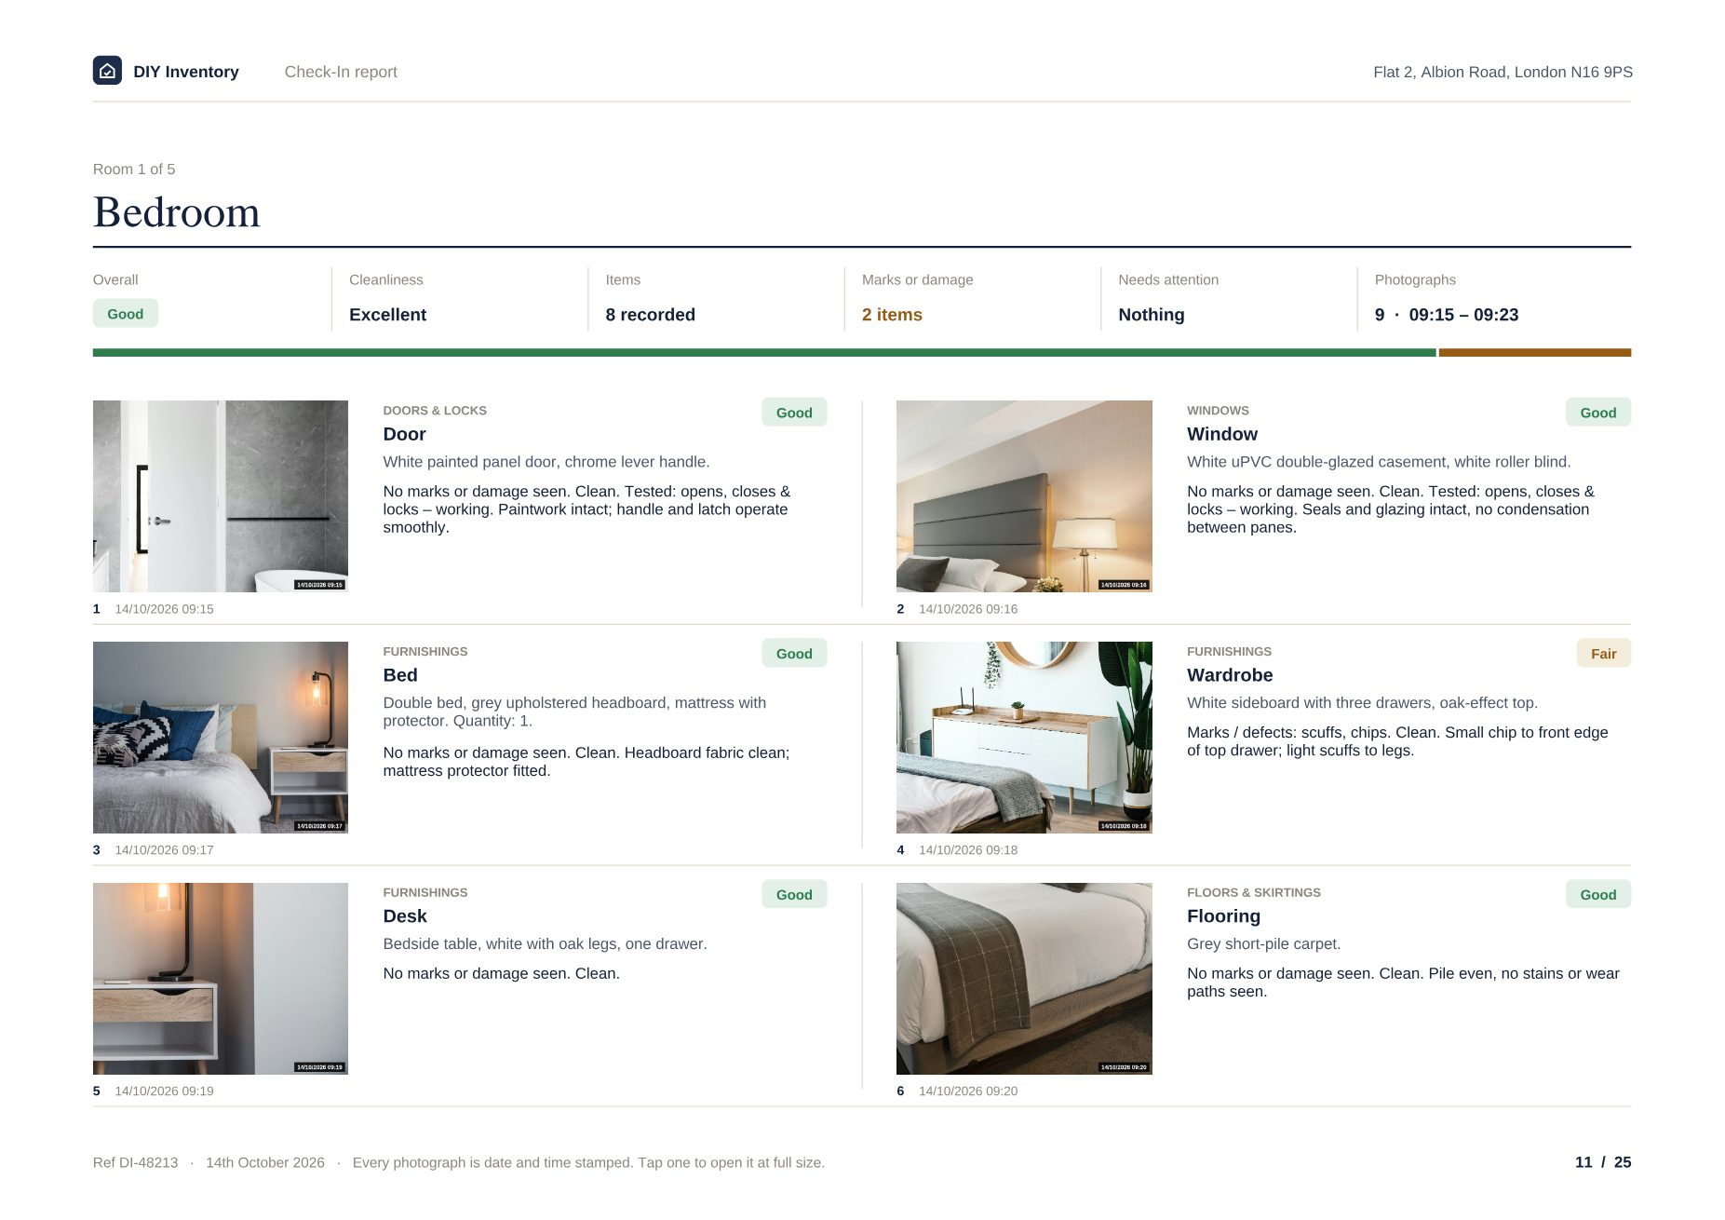Click photo 6 caption 14/10/2026 09:20
The image size is (1725, 1220).
point(968,1091)
